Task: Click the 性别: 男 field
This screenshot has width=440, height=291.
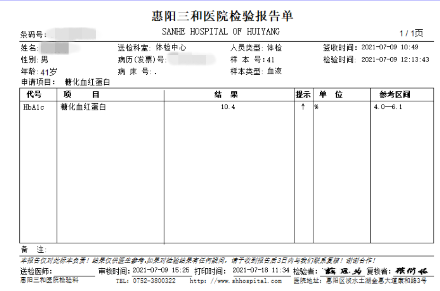Action: [35, 60]
